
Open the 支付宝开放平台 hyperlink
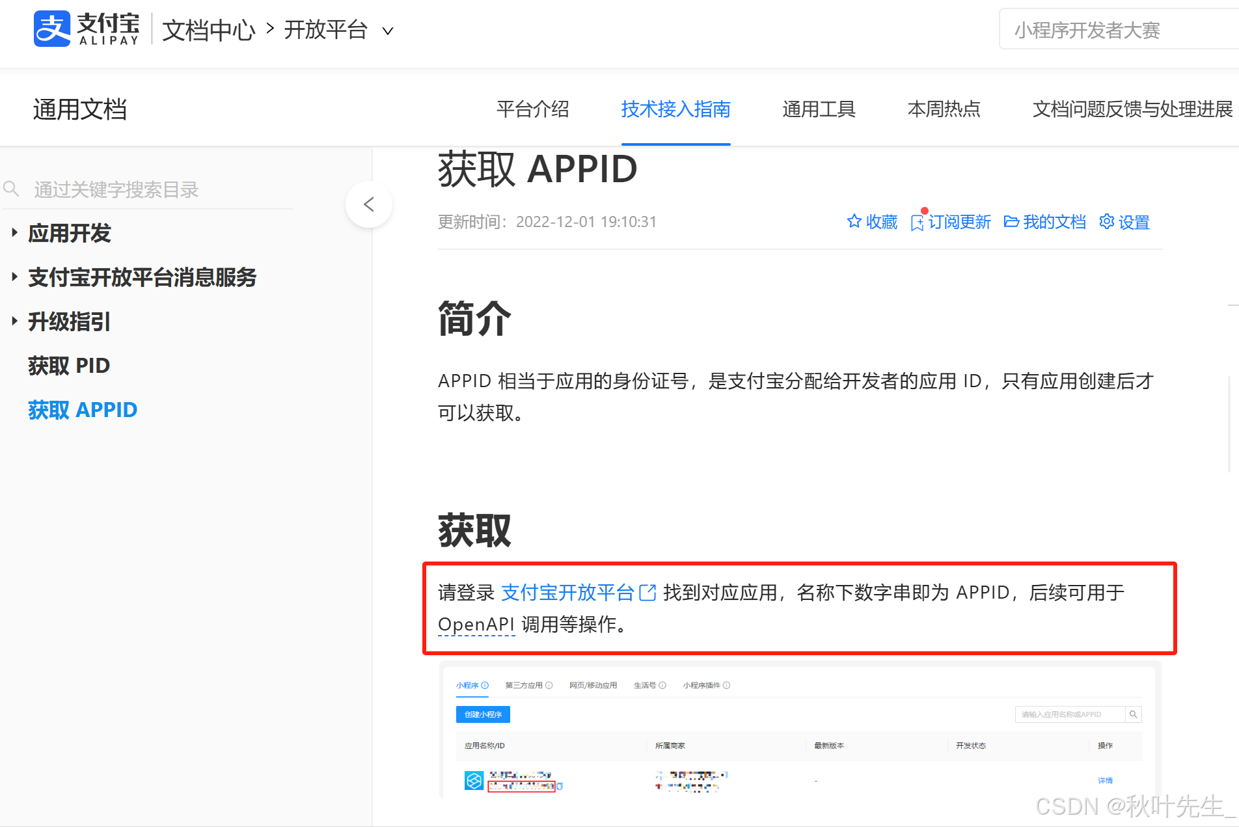567,592
